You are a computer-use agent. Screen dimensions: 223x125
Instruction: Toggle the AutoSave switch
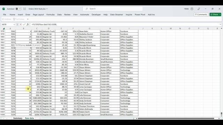tap(18, 9)
